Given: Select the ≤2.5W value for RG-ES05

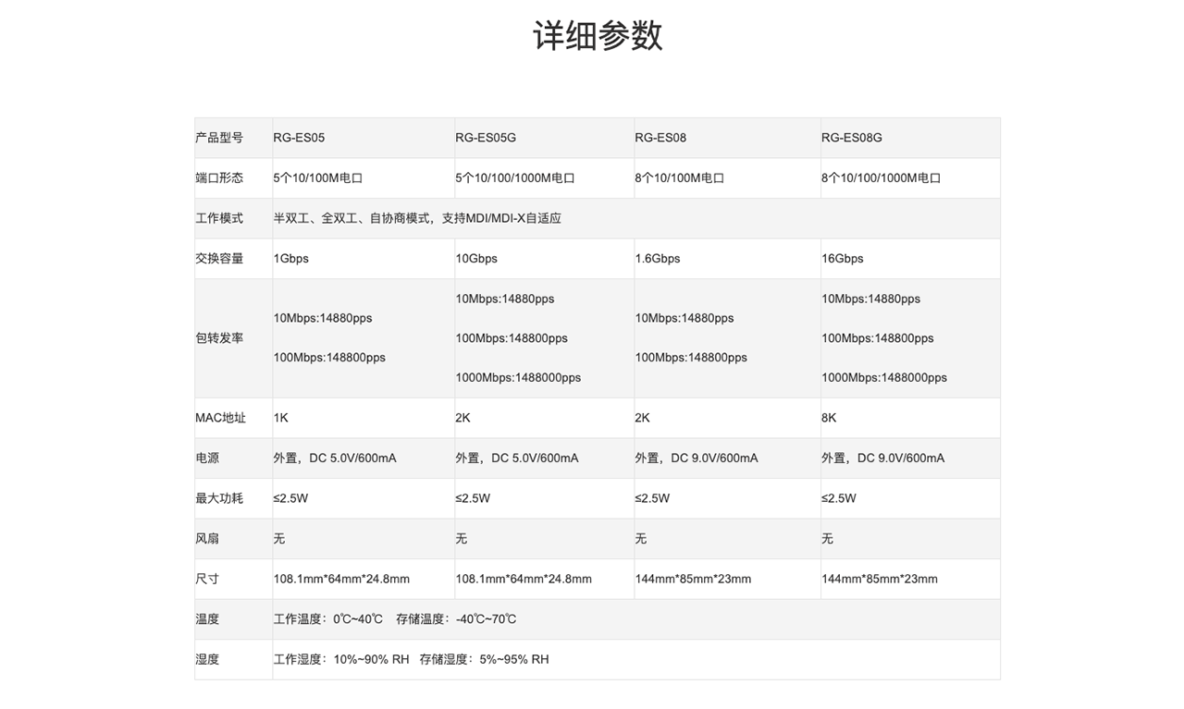Looking at the screenshot, I should pos(290,498).
